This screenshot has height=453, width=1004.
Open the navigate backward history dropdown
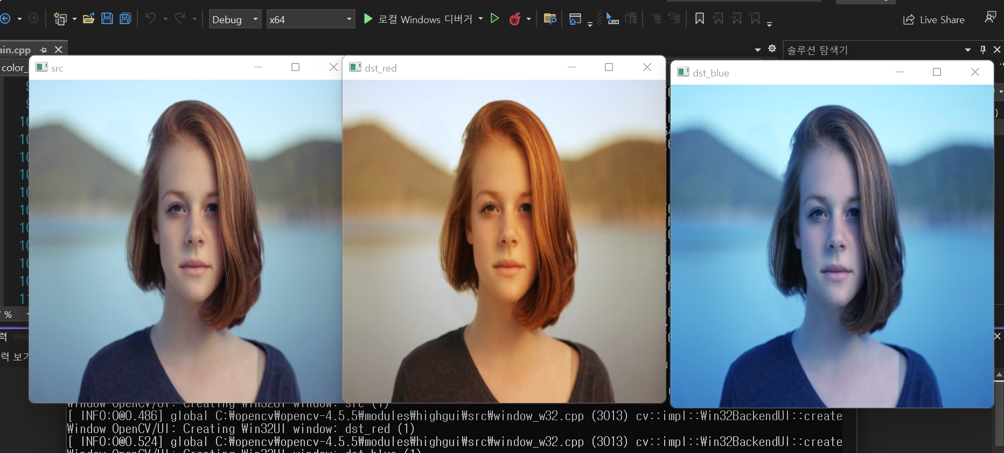19,19
